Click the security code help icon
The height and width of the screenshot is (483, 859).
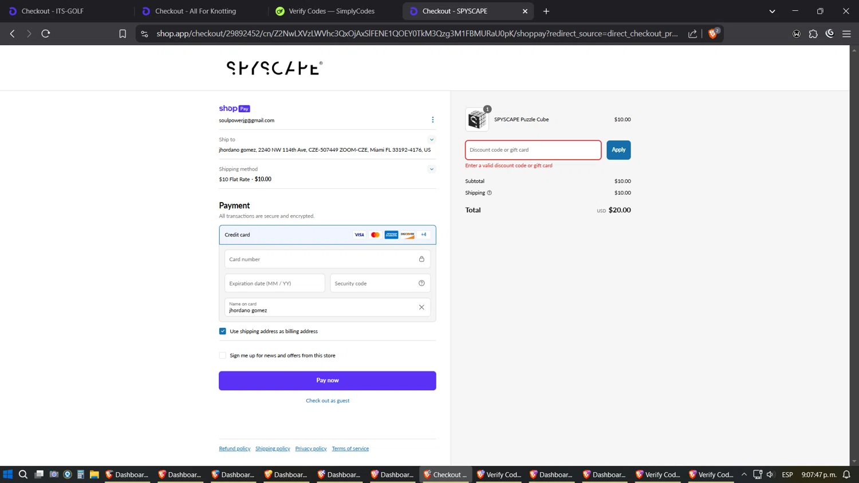click(421, 283)
